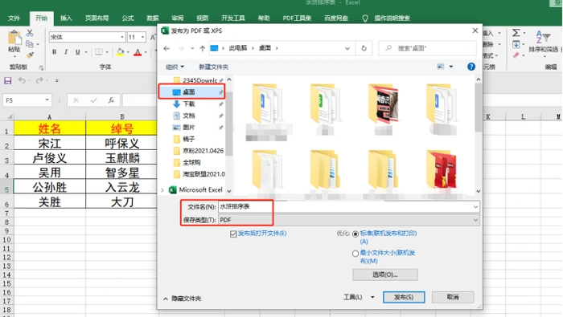Click the blue help question mark icon
The height and width of the screenshot is (317, 563).
(471, 67)
